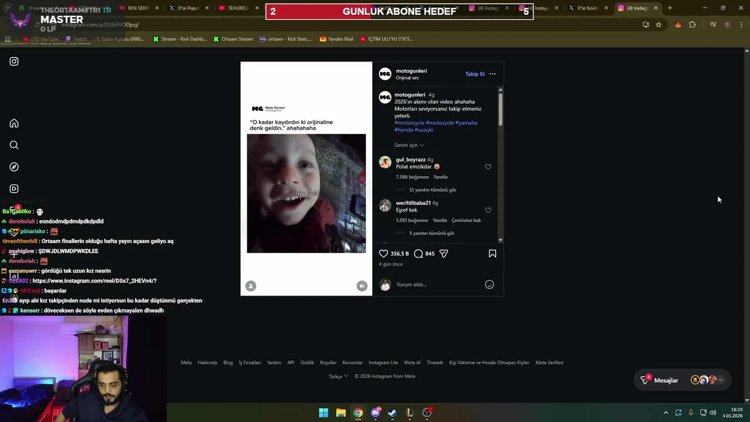The height and width of the screenshot is (422, 750).
Task: Save the post with the bookmark icon
Action: coord(492,254)
